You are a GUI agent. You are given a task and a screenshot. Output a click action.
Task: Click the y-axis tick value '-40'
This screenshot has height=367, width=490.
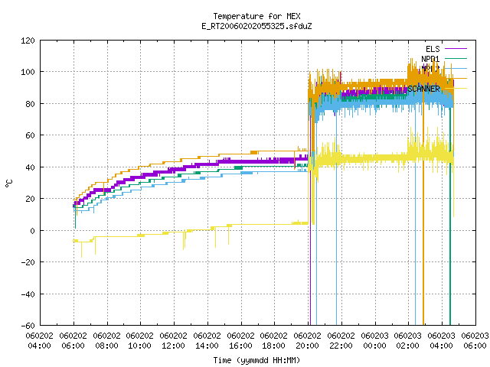click(28, 294)
